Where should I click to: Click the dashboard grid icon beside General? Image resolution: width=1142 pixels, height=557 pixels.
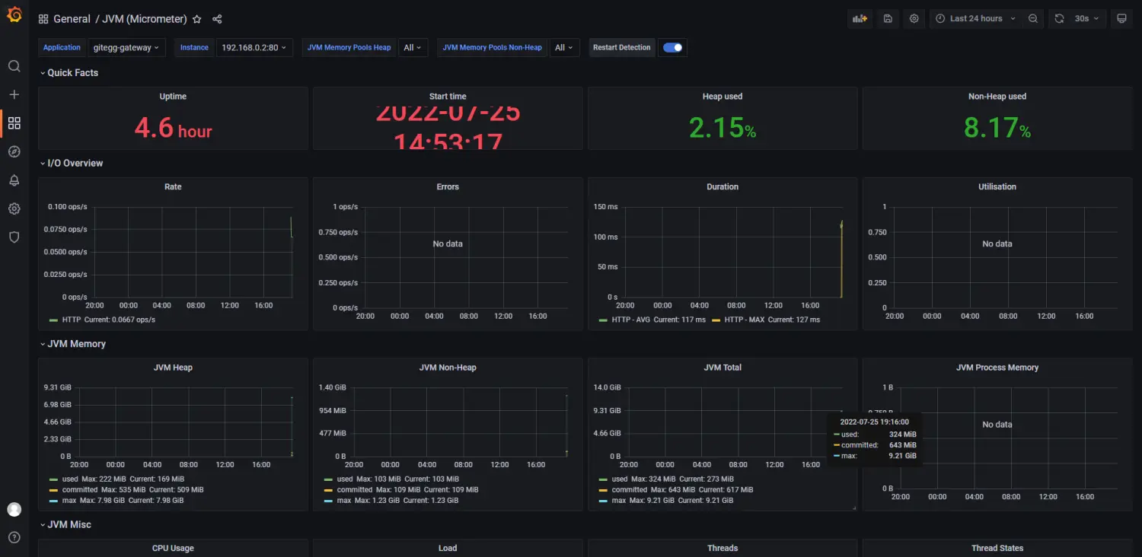tap(43, 19)
